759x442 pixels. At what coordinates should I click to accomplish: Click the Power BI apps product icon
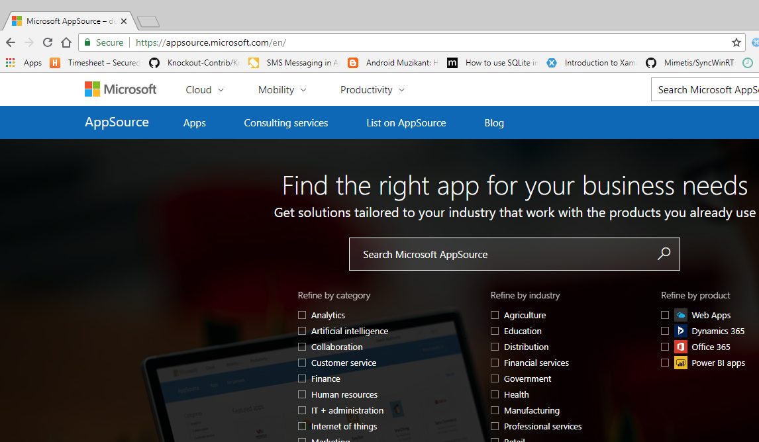(680, 363)
